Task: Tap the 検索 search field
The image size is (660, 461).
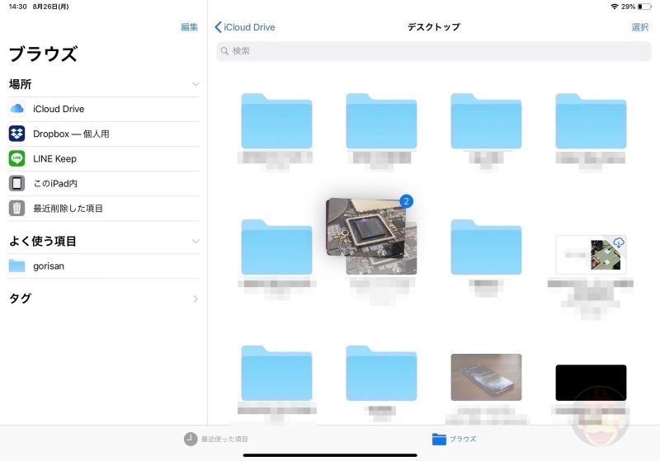Action: pyautogui.click(x=434, y=51)
